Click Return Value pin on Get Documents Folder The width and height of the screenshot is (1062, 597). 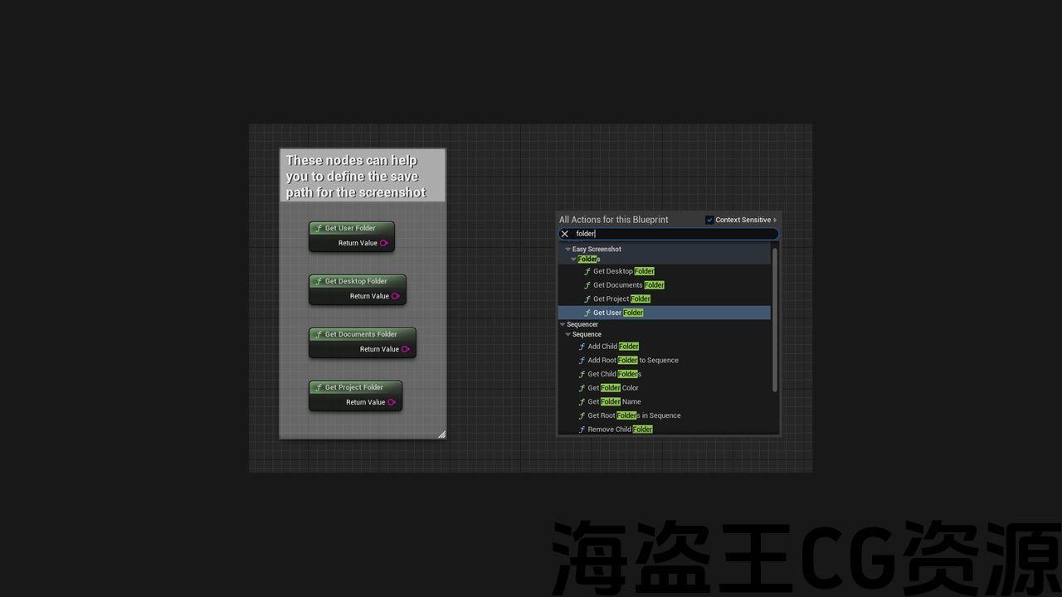(x=406, y=349)
